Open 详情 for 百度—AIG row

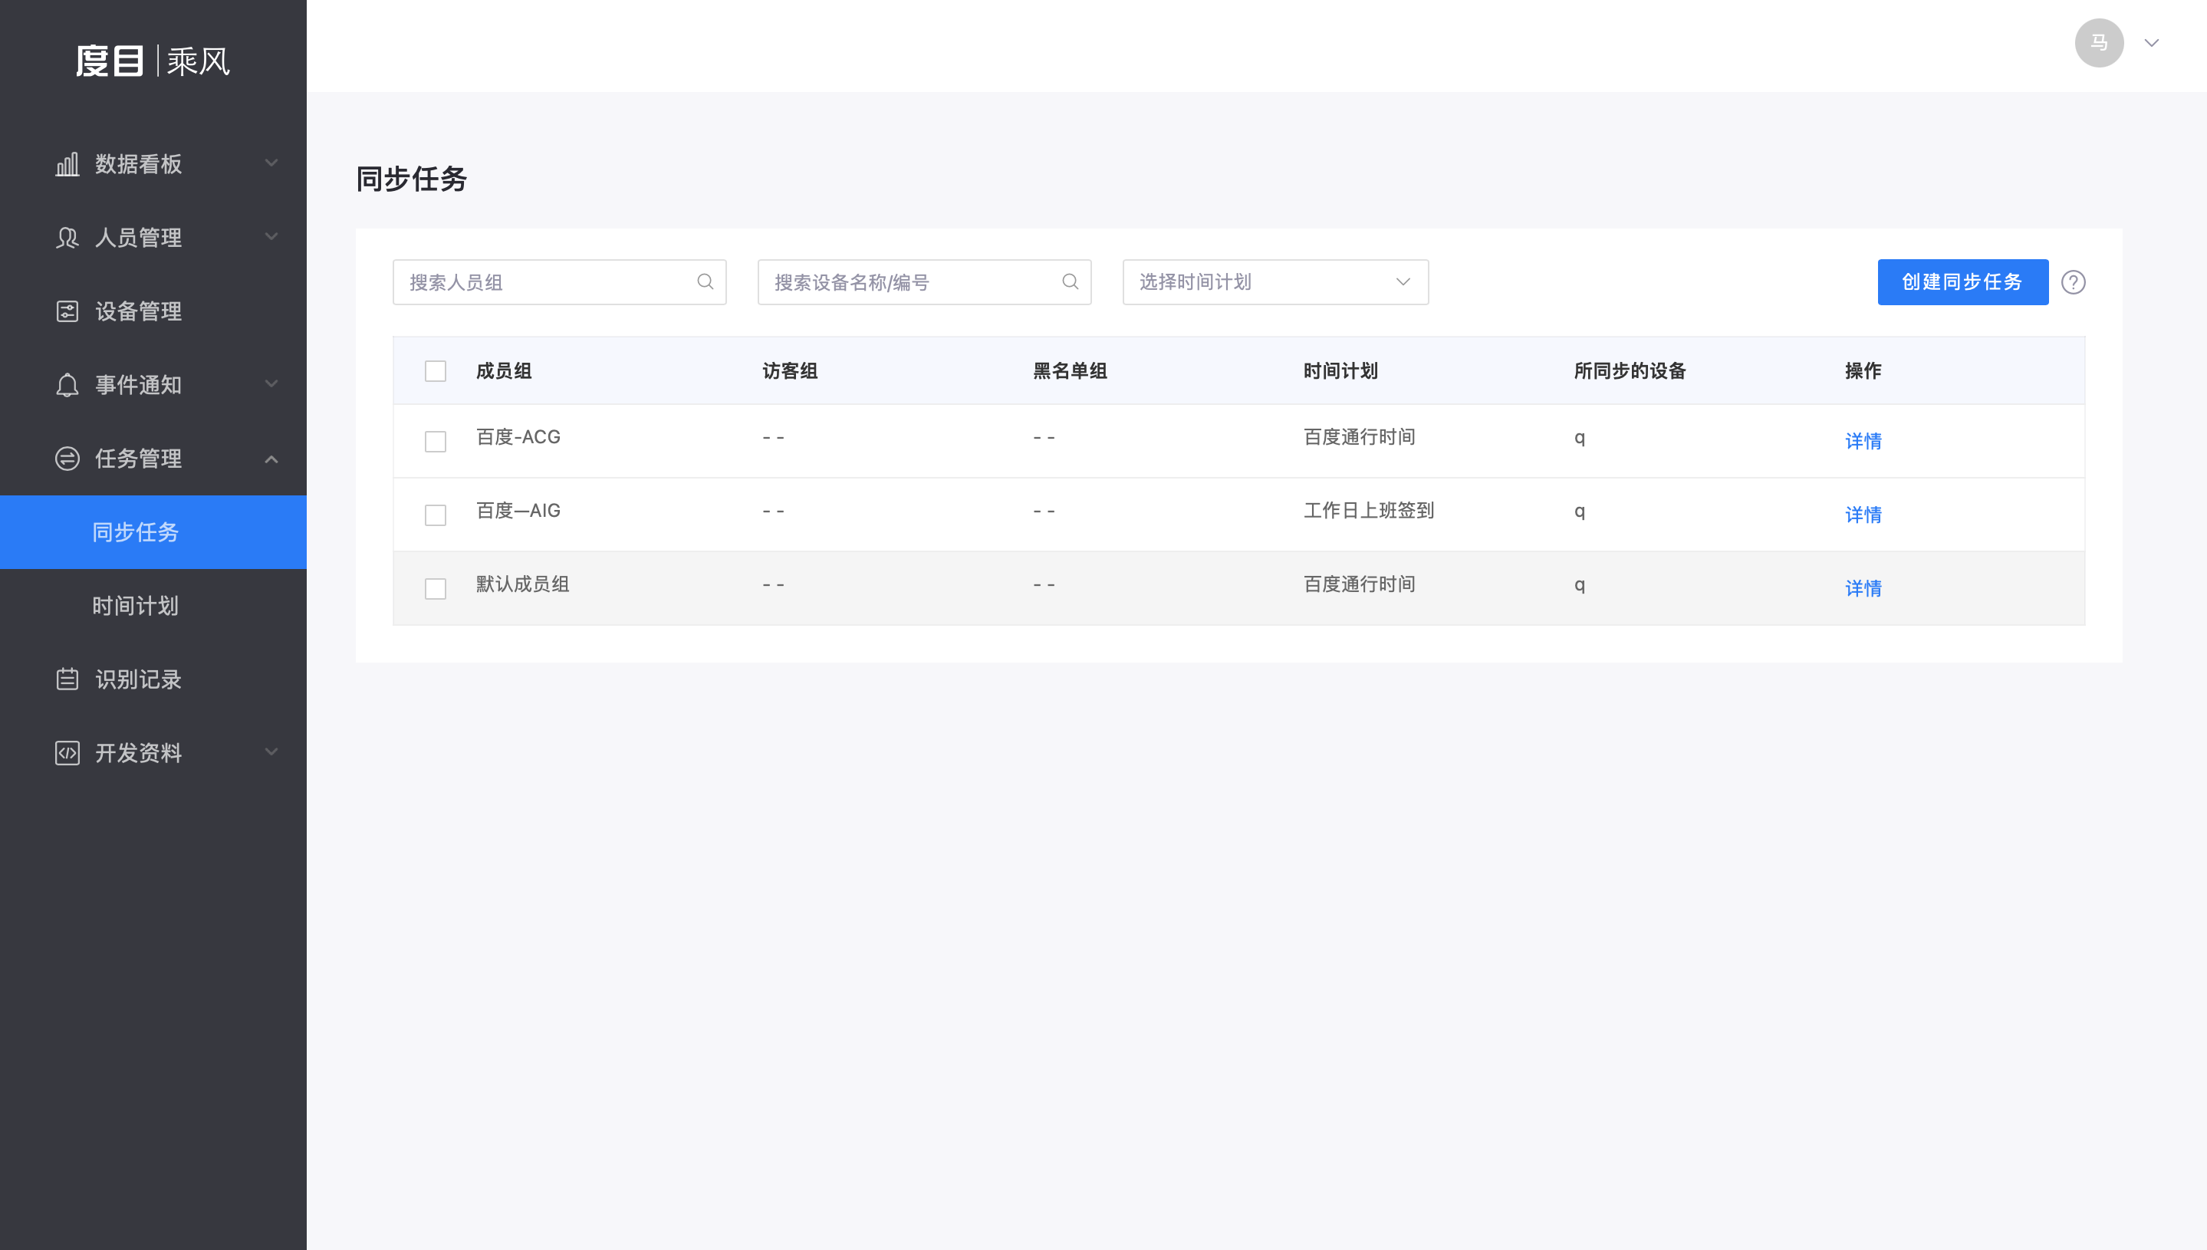coord(1863,515)
